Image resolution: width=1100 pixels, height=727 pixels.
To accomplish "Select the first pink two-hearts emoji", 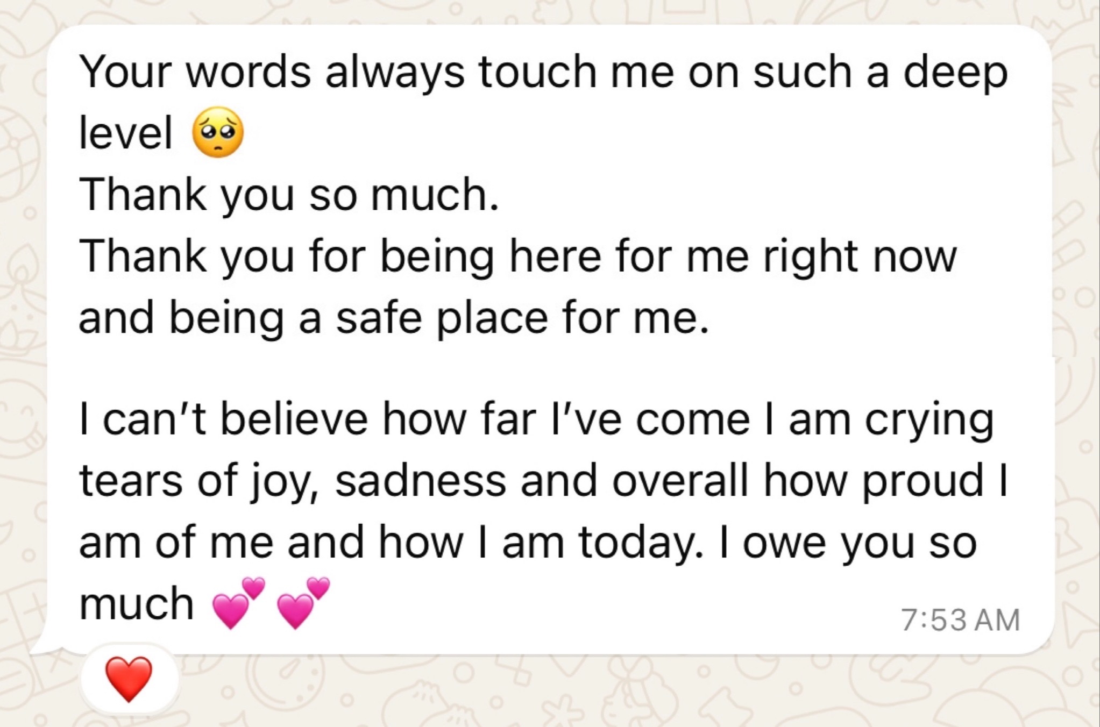I will pyautogui.click(x=239, y=603).
